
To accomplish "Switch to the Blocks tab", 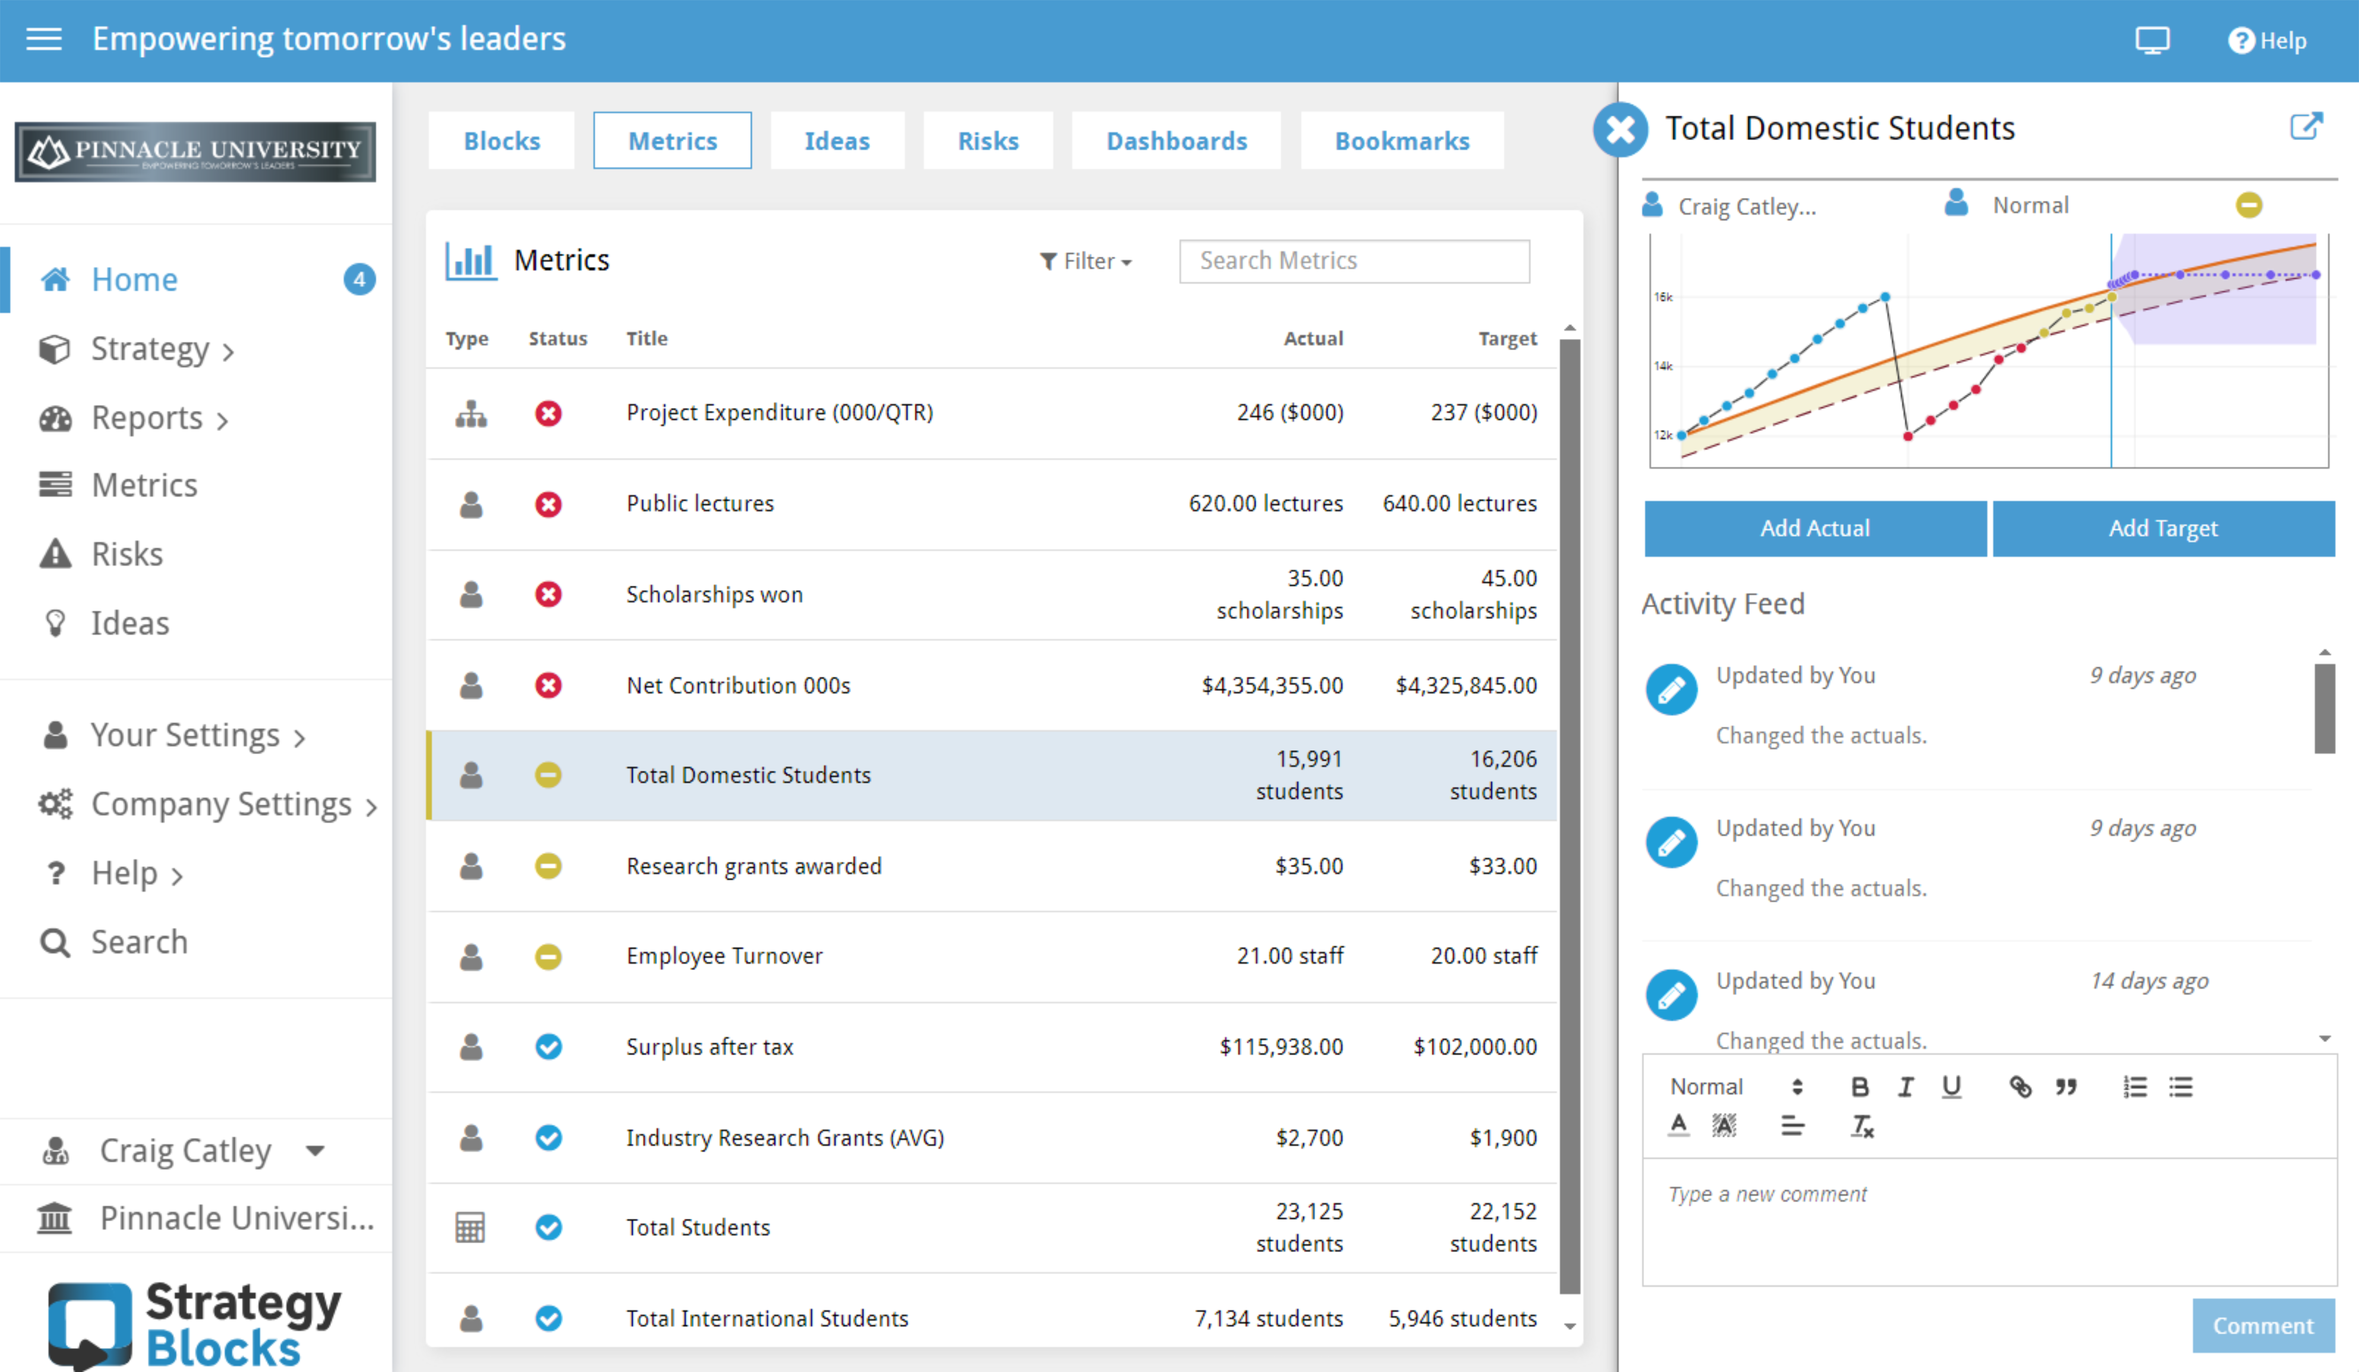I will 502,141.
